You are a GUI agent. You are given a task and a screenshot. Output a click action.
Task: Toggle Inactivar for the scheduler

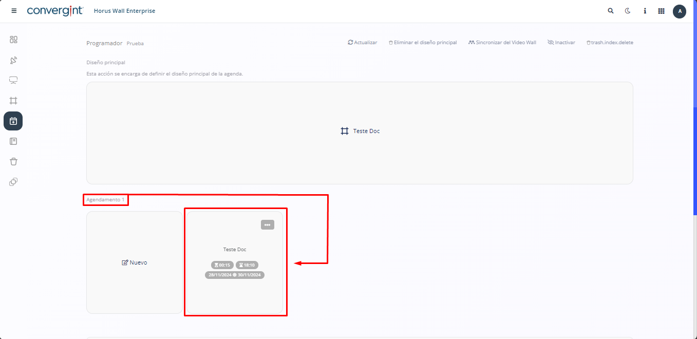tap(561, 43)
